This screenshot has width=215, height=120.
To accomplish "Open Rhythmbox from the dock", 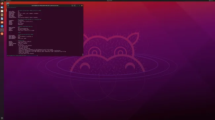I will 2,15.
